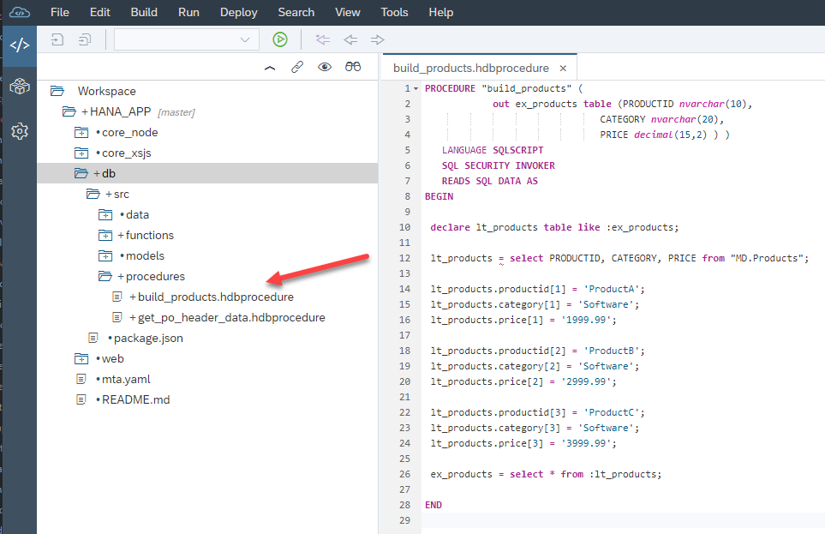Open the Edit menu
The height and width of the screenshot is (534, 825).
click(x=100, y=12)
